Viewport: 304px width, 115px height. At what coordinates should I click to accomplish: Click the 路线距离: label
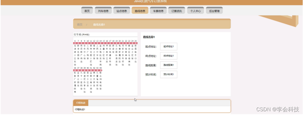click(x=151, y=65)
